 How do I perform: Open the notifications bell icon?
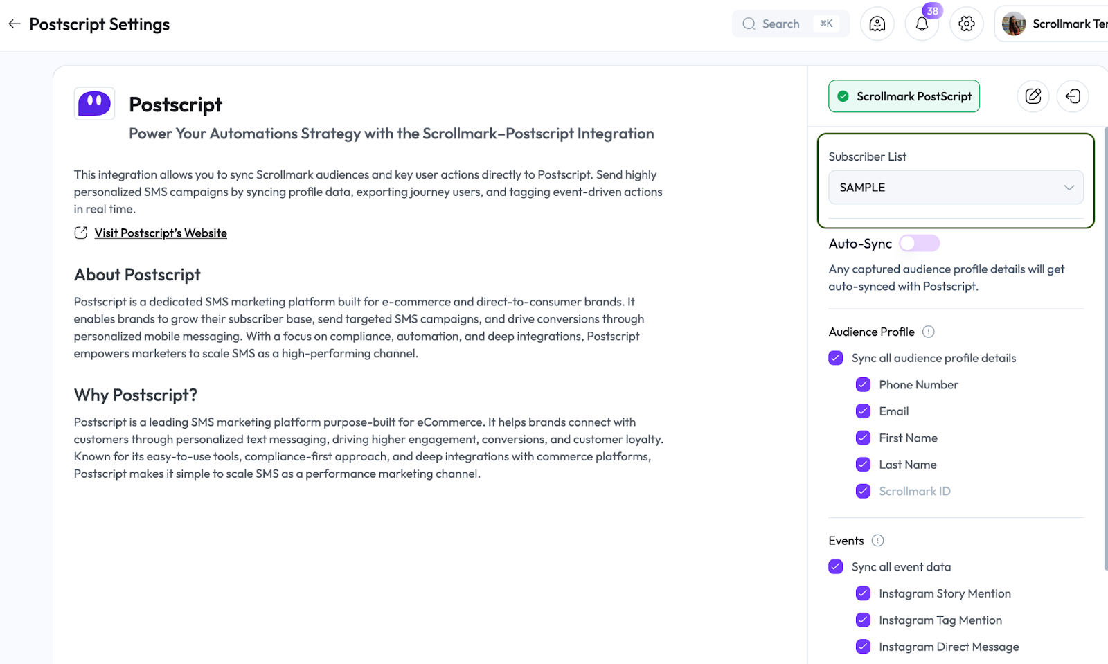[x=922, y=24]
